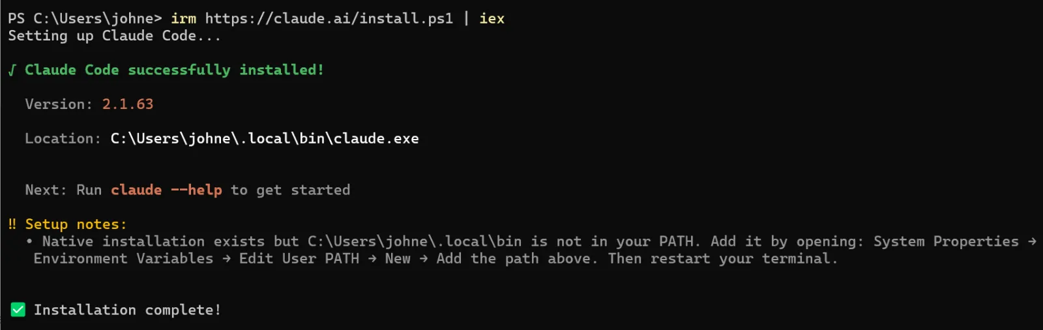The image size is (1043, 330).
Task: Click the arrow between New and Add
Action: tap(424, 259)
